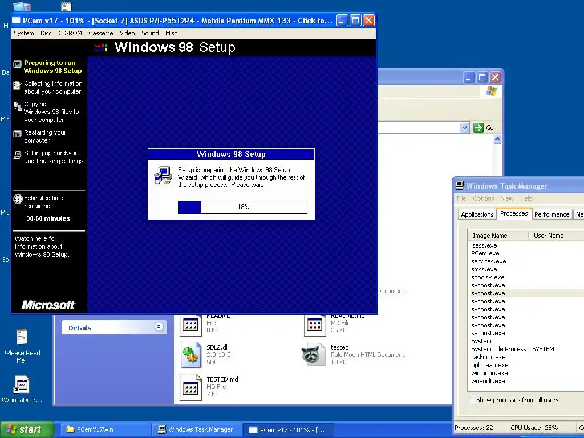Image resolution: width=584 pixels, height=438 pixels.
Task: Switch to the Processes tab
Action: click(x=514, y=213)
